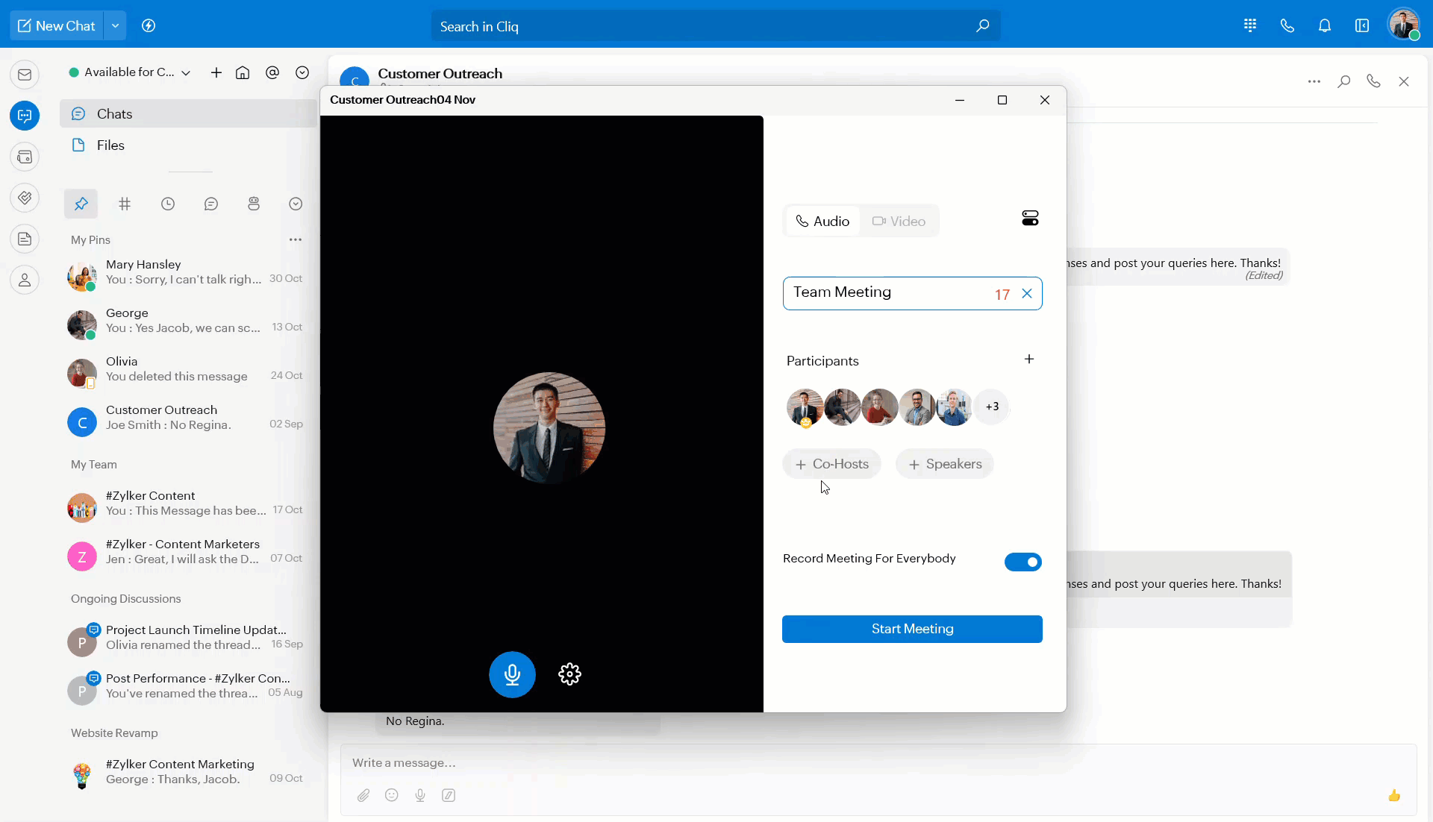Screen dimensions: 1433x822
Task: Open emoji picker in message composer
Action: click(392, 795)
